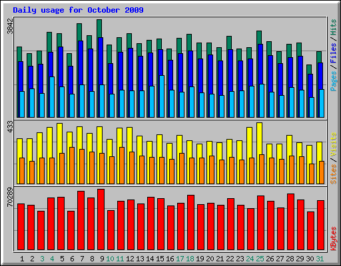Select day 1 on the x-axis
This screenshot has width=341, height=266.
coord(22,259)
